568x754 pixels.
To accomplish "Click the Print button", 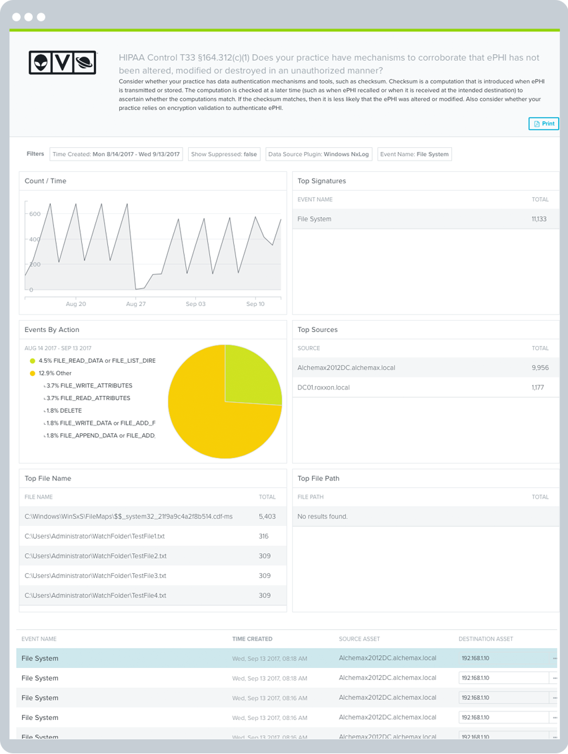I will 543,124.
